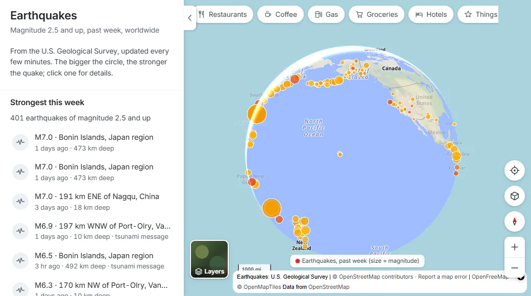Image resolution: width=531 pixels, height=296 pixels.
Task: Click the pulse icon beside M6.9 Port-Olry quake
Action: [20, 231]
